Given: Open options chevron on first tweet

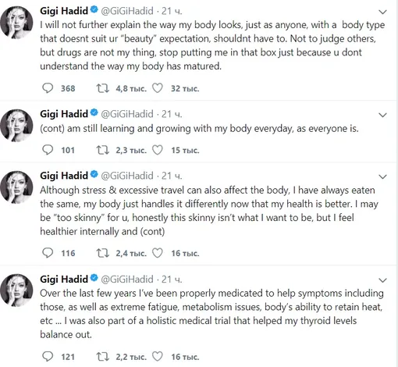Looking at the screenshot, I should coord(382,12).
